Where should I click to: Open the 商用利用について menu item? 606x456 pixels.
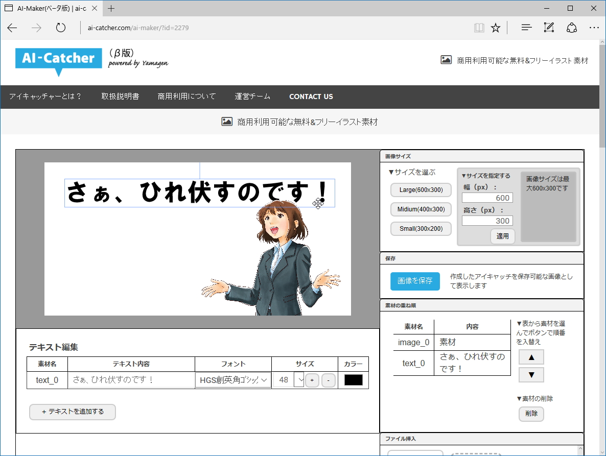click(187, 97)
